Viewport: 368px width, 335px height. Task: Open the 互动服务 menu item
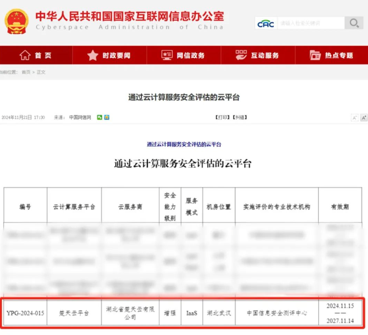pyautogui.click(x=265, y=55)
